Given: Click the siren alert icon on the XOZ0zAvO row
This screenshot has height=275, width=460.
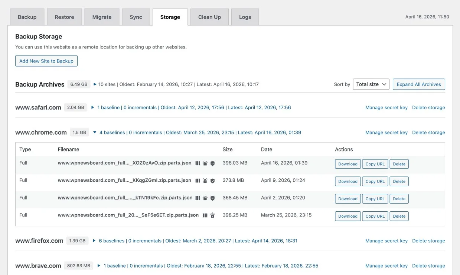Looking at the screenshot, I should point(205,163).
